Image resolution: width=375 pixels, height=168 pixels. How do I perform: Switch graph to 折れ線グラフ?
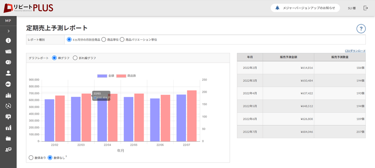[x=75, y=58]
